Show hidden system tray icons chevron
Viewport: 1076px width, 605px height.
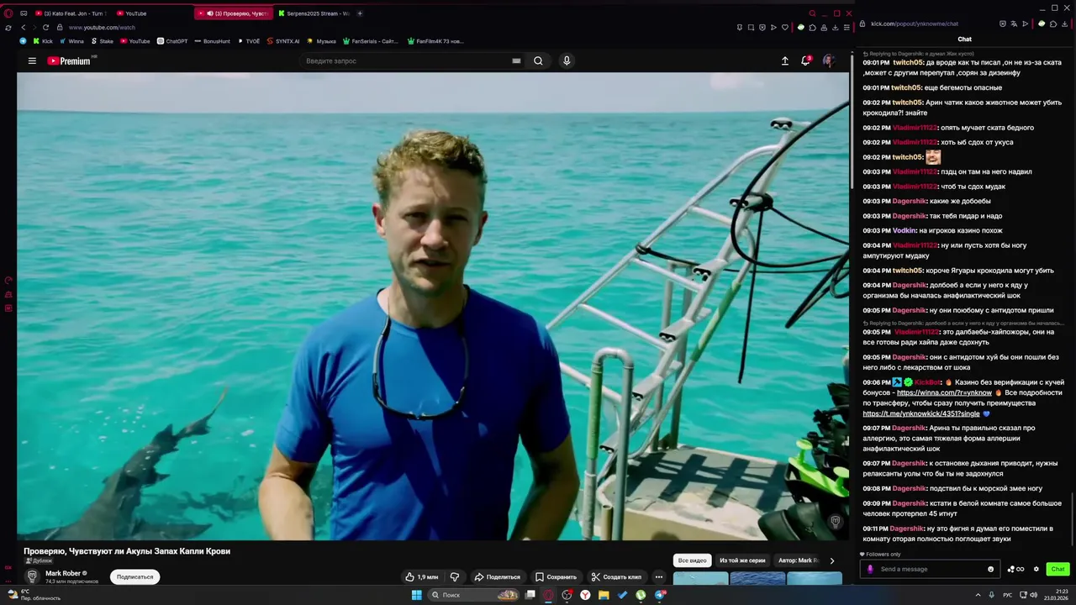(x=978, y=595)
